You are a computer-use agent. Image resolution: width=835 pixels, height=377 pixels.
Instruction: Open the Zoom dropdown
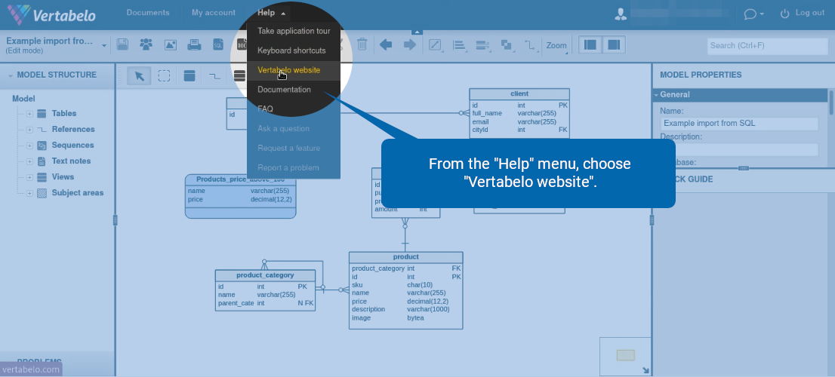pos(556,46)
